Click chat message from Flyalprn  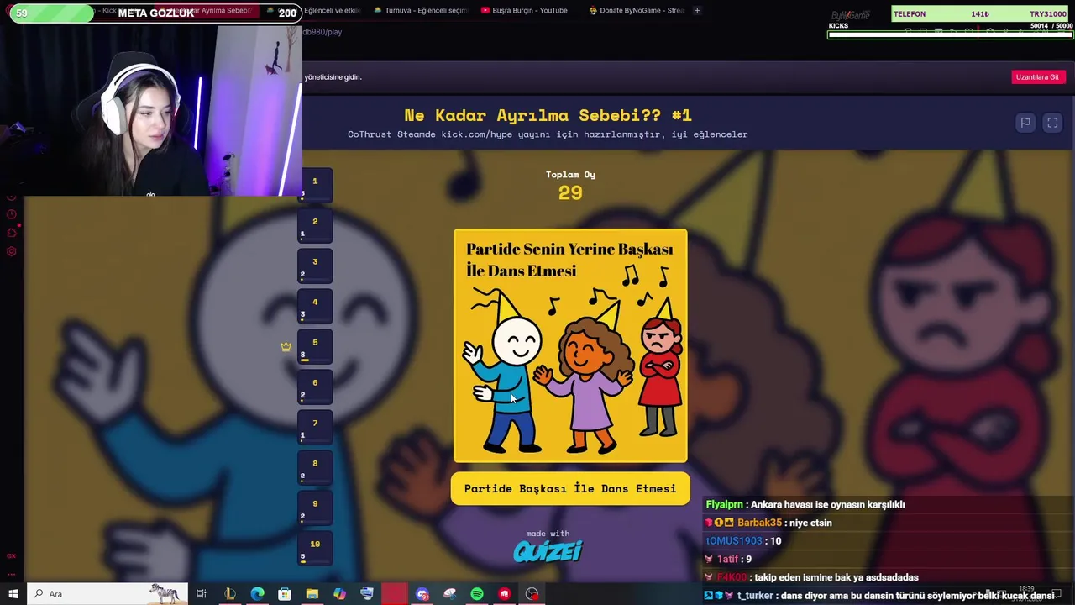pyautogui.click(x=805, y=505)
